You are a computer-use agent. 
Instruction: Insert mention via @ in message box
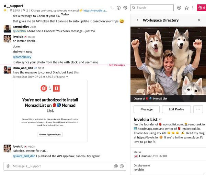116,166
